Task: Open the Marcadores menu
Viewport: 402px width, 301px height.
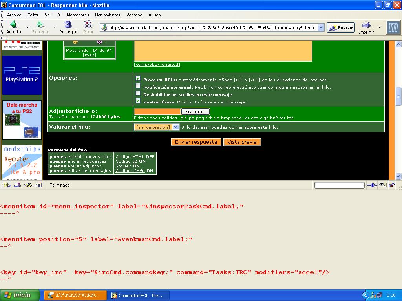Action: 78,15
